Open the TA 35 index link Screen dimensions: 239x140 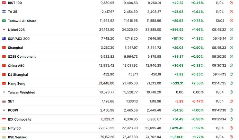(12, 12)
